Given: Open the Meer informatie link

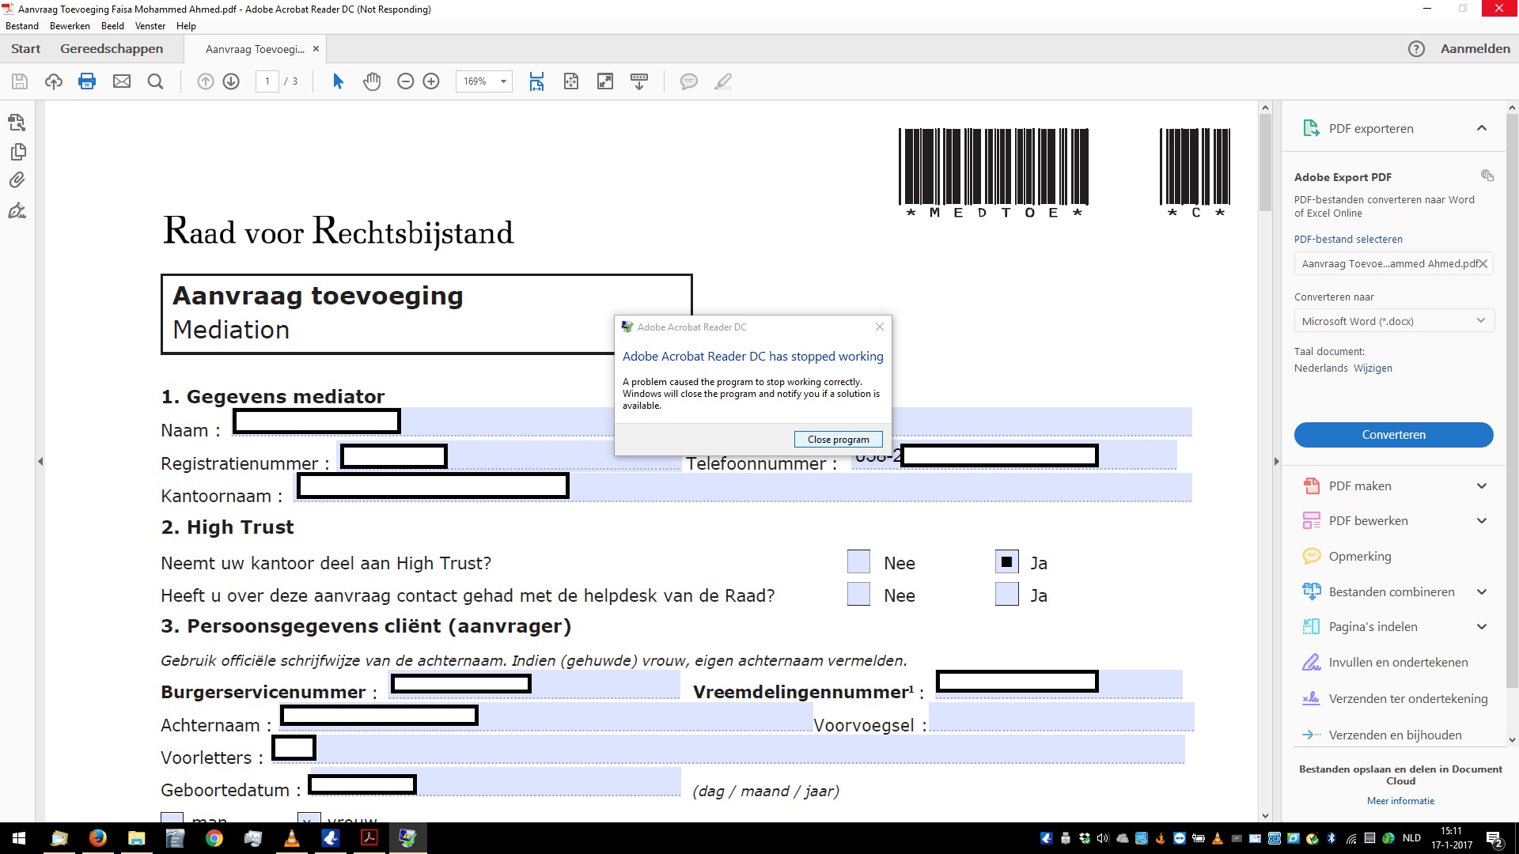Looking at the screenshot, I should (1400, 801).
